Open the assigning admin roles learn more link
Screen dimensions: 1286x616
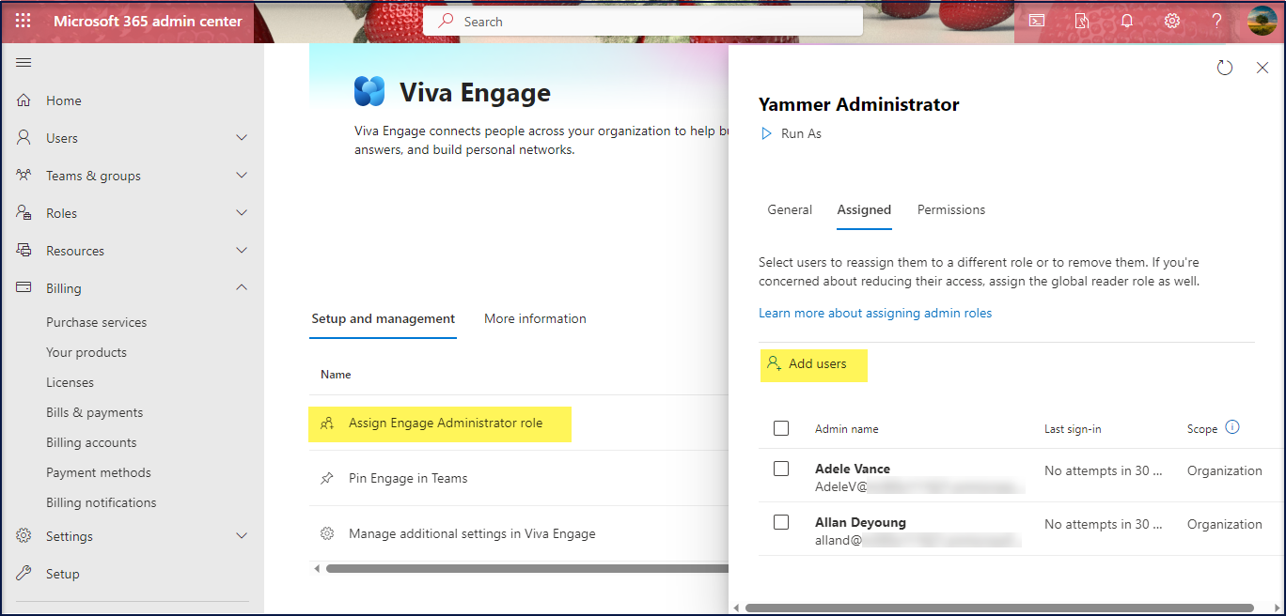coord(874,313)
